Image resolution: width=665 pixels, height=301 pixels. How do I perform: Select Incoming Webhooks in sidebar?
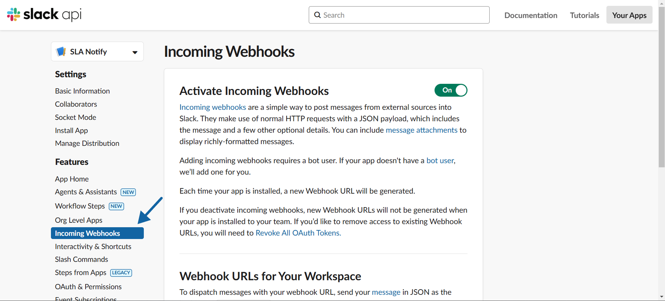coord(87,233)
